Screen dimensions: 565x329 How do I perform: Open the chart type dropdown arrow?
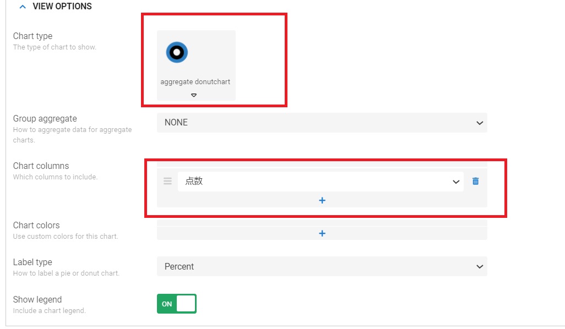coord(194,95)
